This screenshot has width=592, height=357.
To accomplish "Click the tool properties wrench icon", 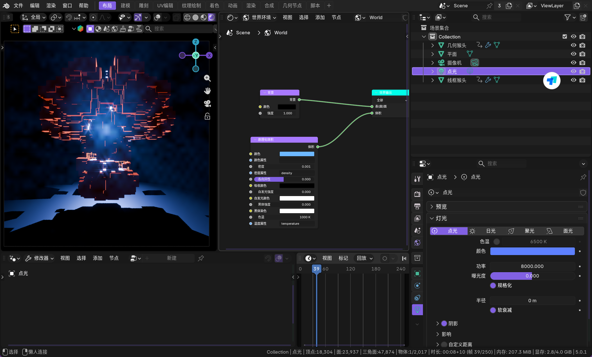I will (417, 179).
